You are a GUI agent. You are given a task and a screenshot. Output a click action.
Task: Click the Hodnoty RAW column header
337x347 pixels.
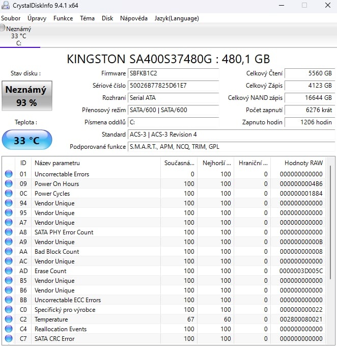point(298,163)
